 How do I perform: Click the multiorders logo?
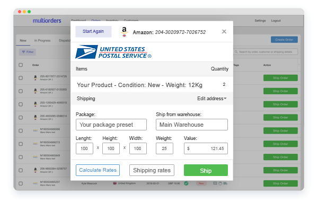pyautogui.click(x=47, y=21)
